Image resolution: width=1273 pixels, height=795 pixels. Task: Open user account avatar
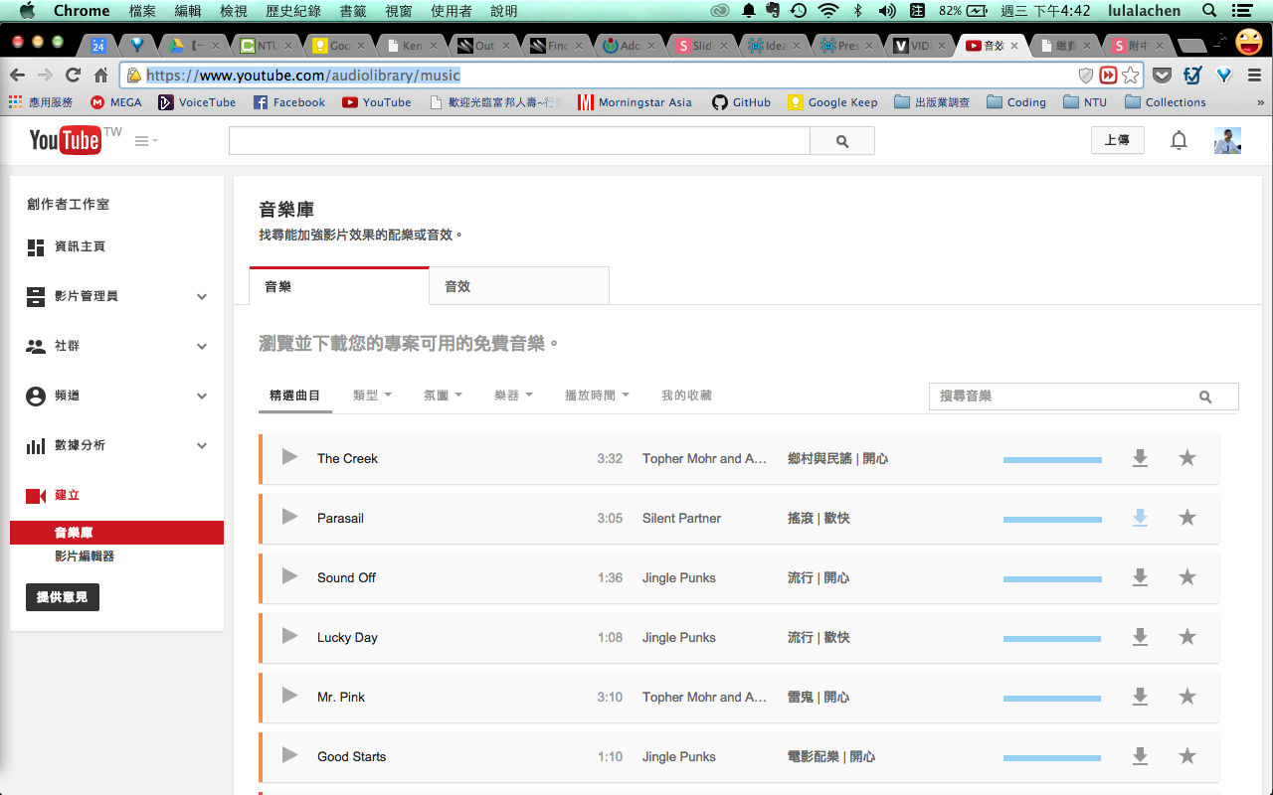pos(1227,141)
